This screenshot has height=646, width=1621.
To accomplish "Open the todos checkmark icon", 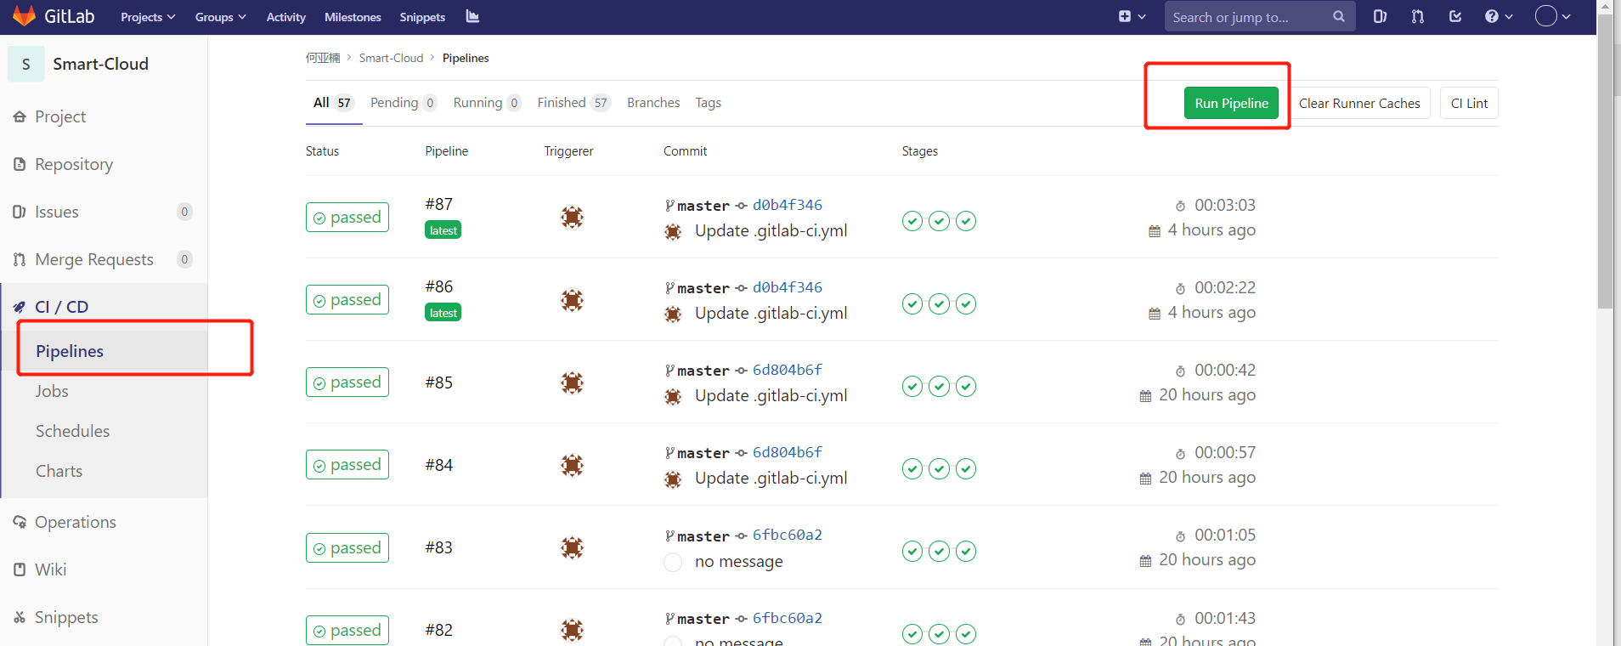I will pyautogui.click(x=1455, y=17).
